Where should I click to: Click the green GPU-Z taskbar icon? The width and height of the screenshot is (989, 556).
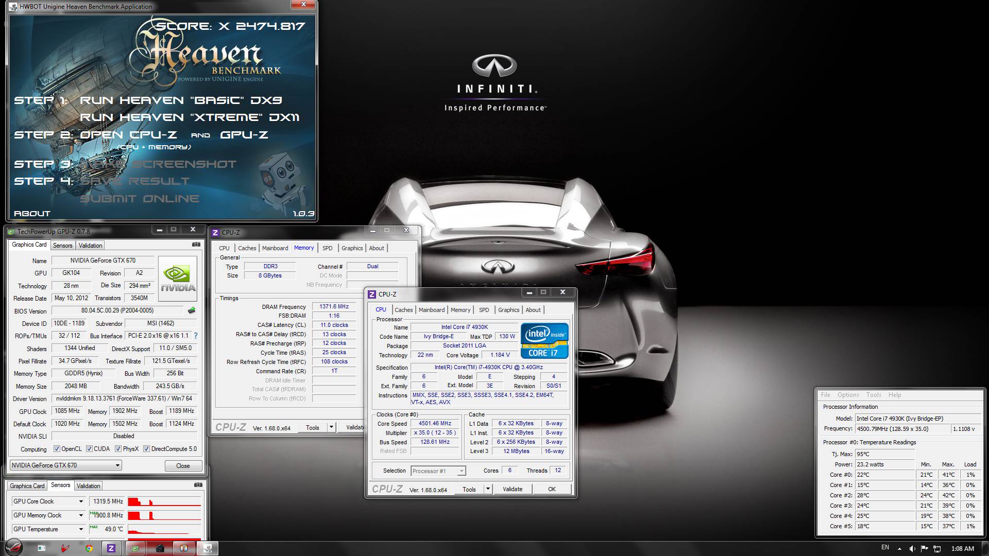(x=135, y=548)
